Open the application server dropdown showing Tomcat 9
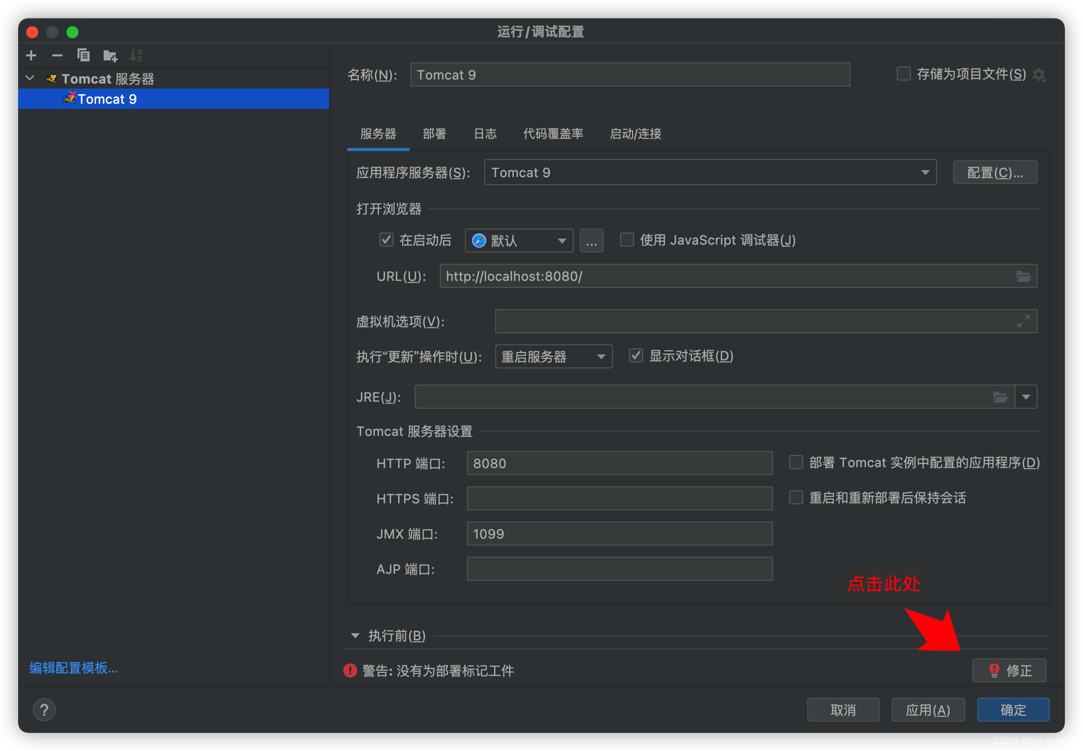1083x751 pixels. pyautogui.click(x=710, y=173)
